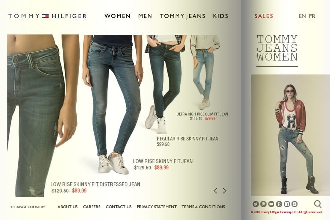Open the Tumblr social icon
The width and height of the screenshot is (330, 220).
click(279, 204)
